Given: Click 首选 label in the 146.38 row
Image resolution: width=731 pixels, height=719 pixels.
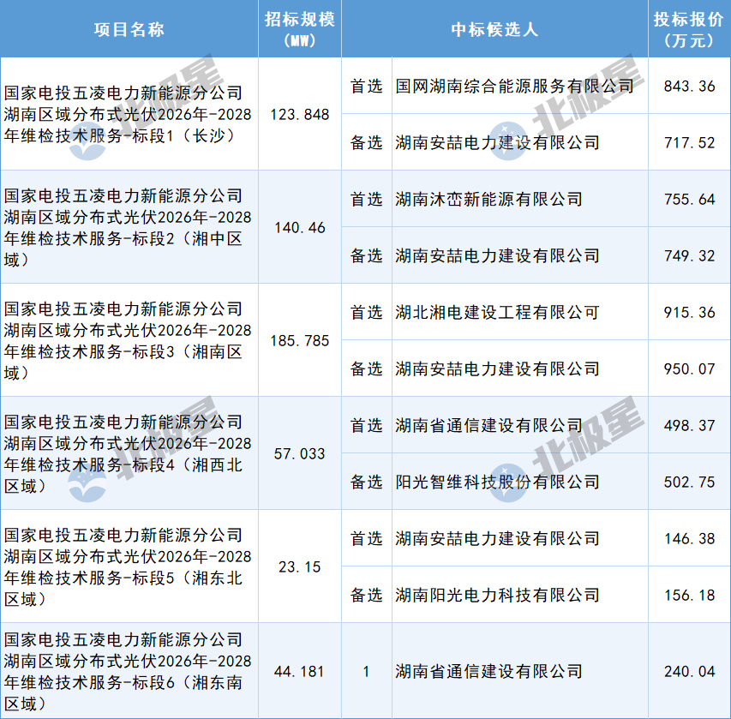Looking at the screenshot, I should coord(367,538).
